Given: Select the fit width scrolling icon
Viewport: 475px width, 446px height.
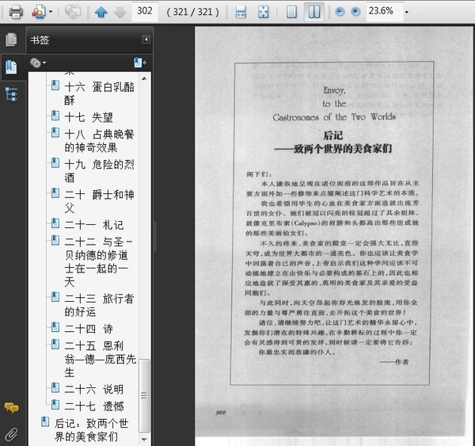Looking at the screenshot, I should click(241, 12).
